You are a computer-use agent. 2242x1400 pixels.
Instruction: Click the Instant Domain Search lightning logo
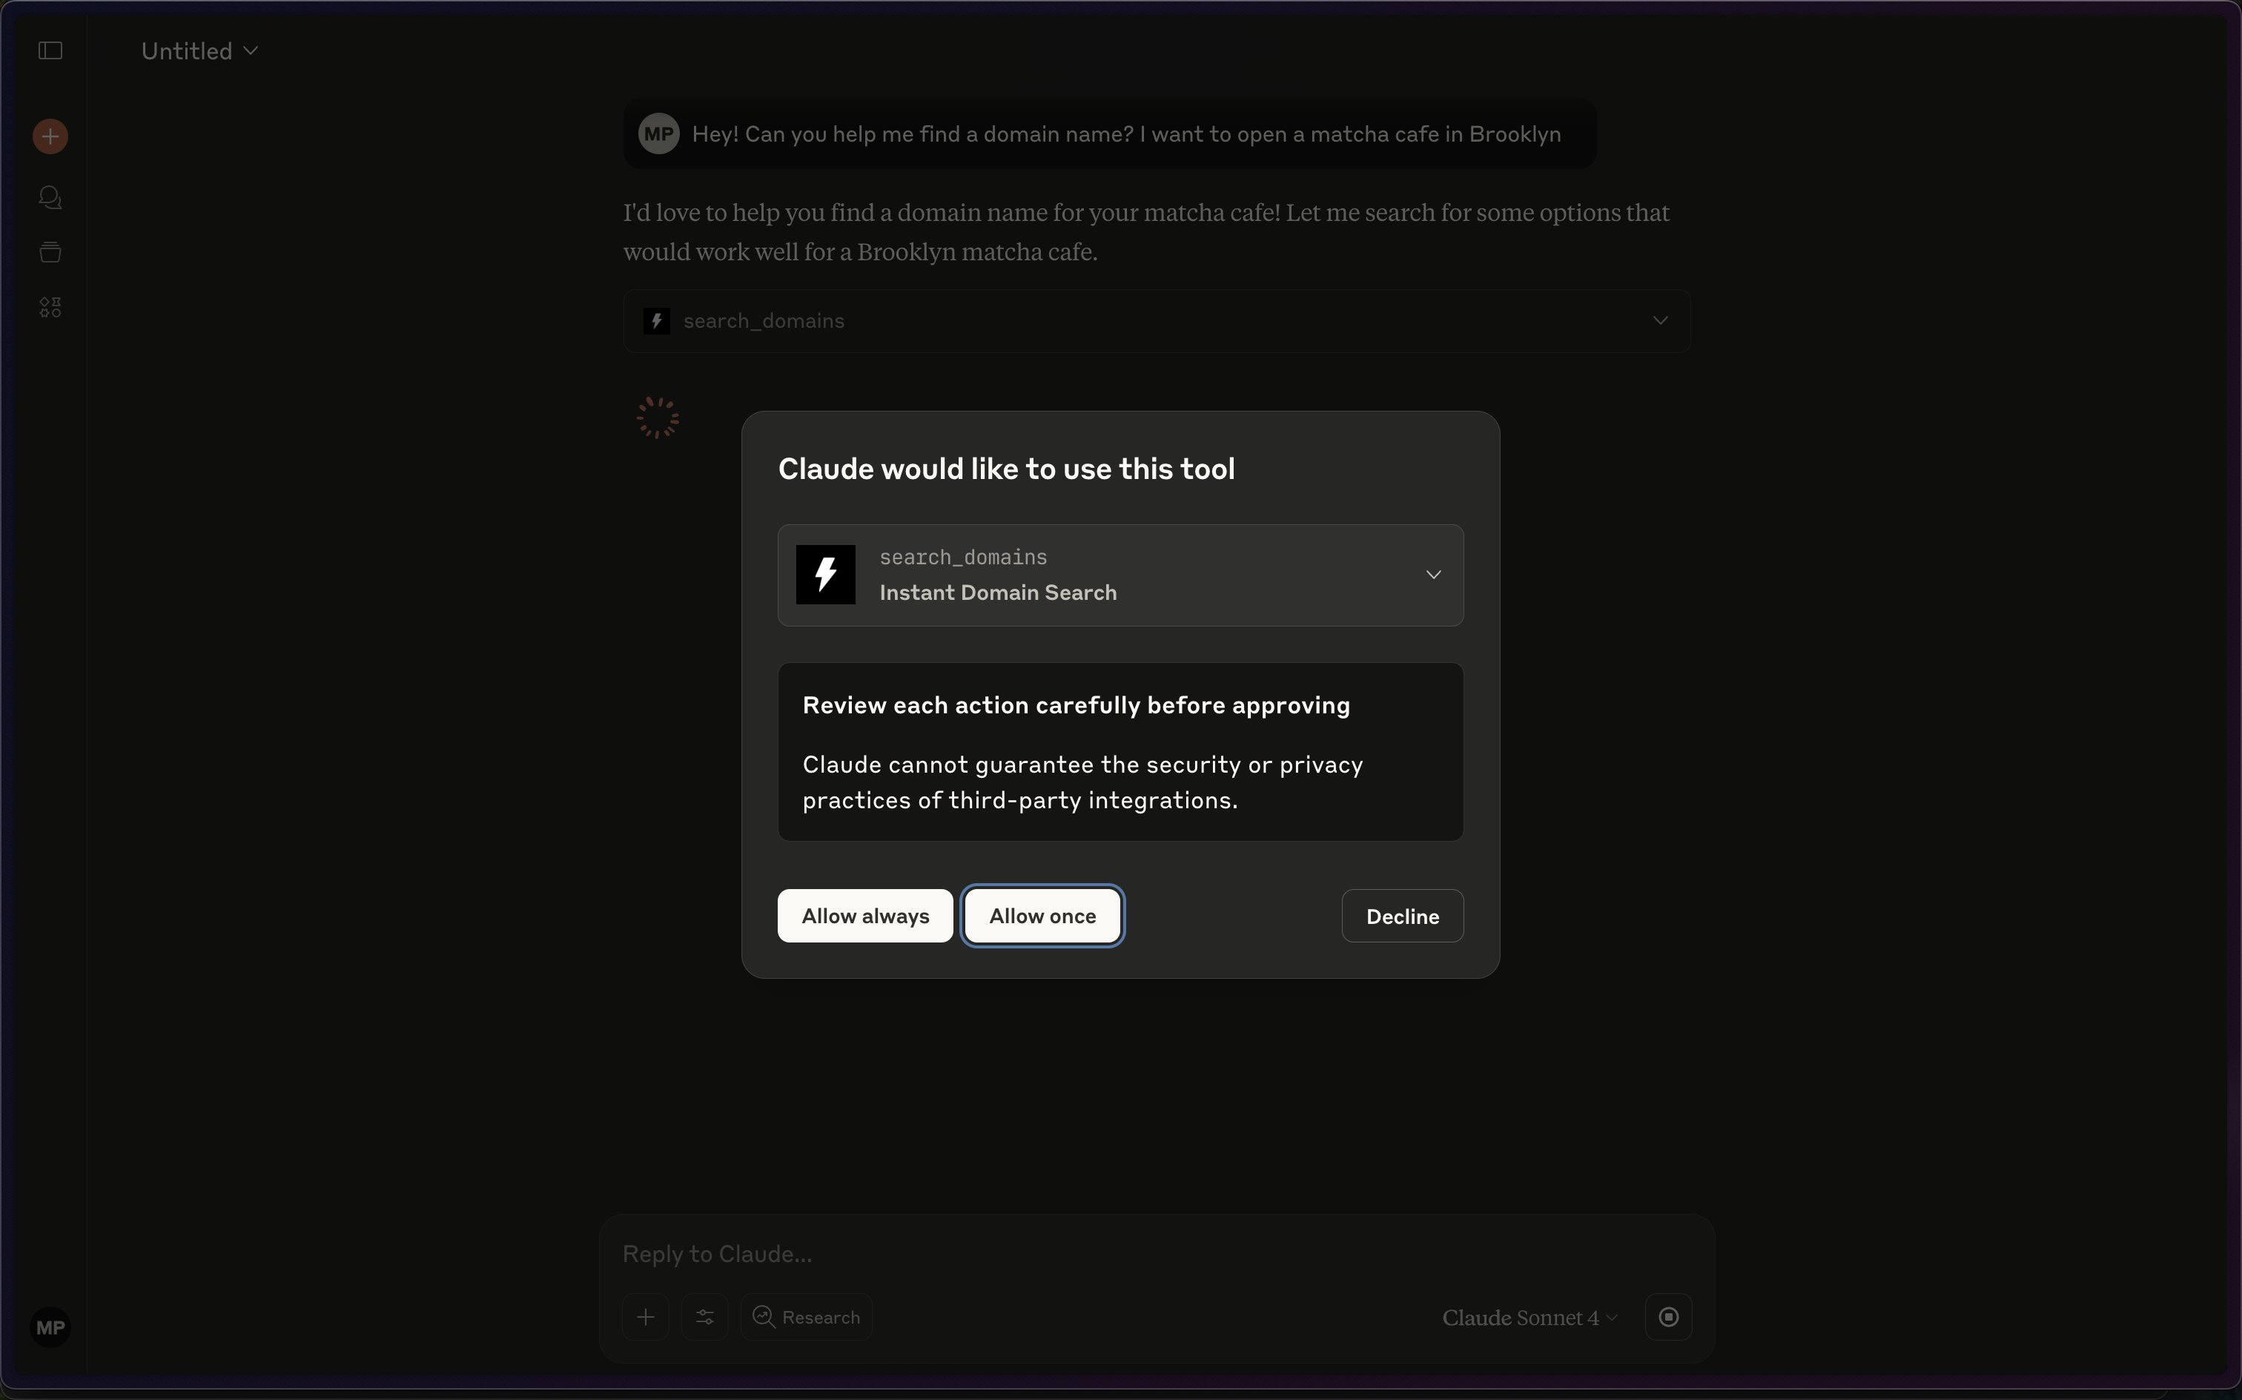[x=824, y=575]
